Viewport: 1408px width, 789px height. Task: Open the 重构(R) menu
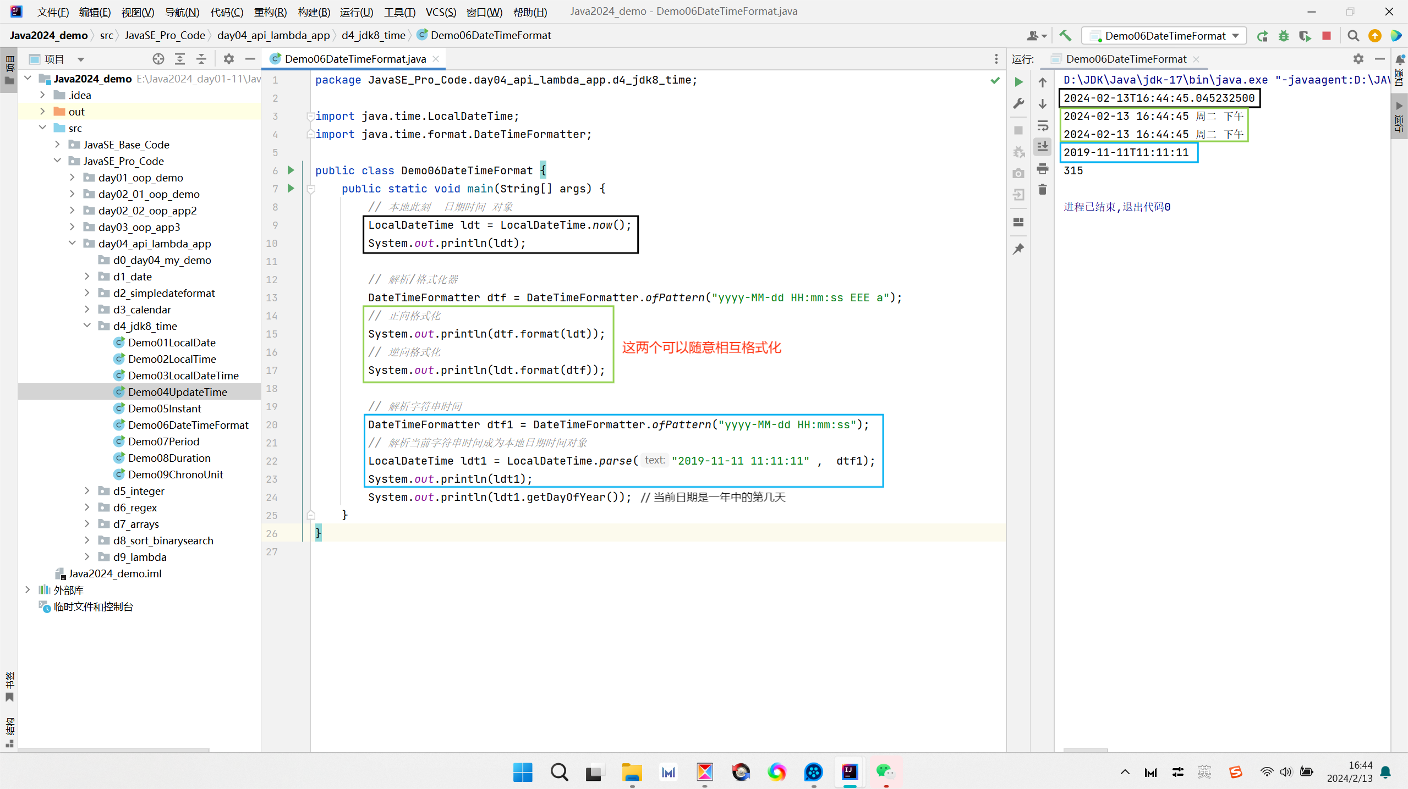click(x=270, y=12)
